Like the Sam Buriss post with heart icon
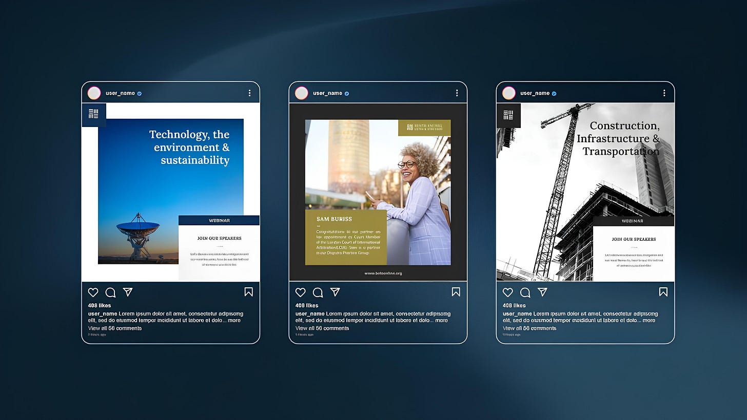Image resolution: width=747 pixels, height=420 pixels. [300, 292]
